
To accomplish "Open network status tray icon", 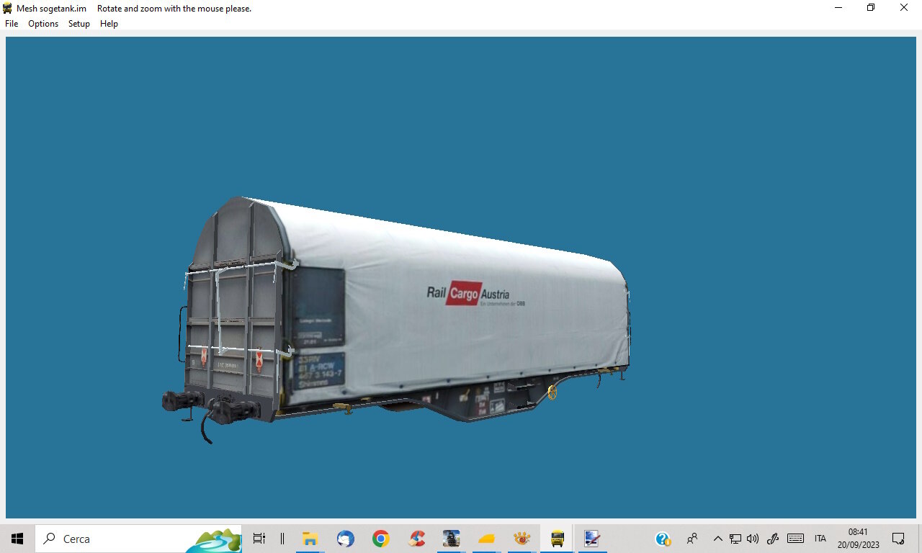I will pyautogui.click(x=735, y=539).
